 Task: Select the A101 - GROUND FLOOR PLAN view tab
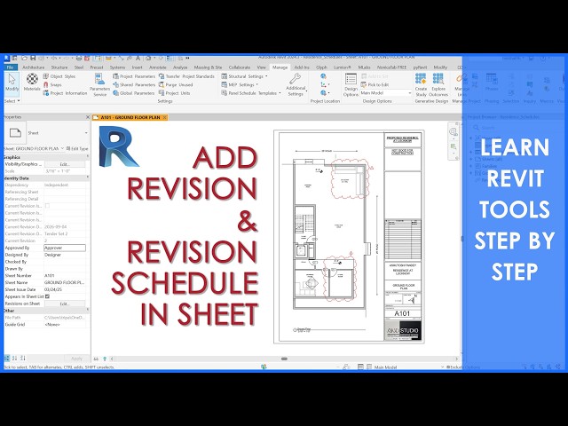(x=130, y=117)
